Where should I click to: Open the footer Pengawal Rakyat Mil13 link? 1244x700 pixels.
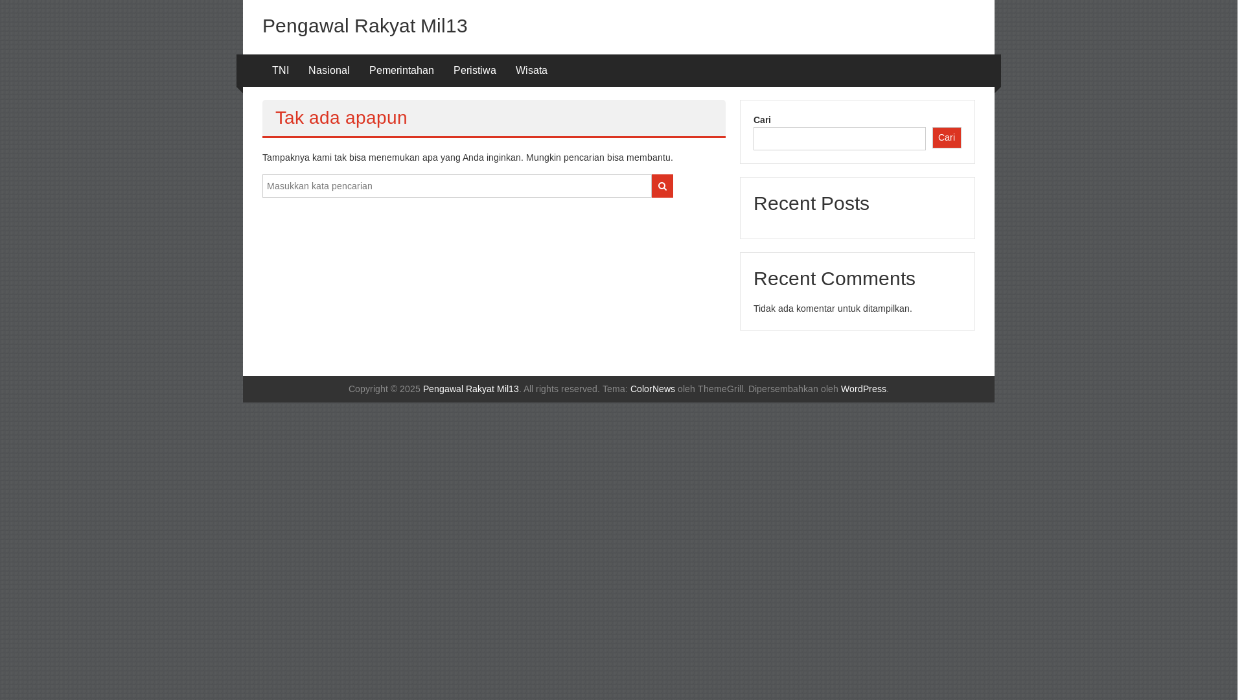pos(471,389)
